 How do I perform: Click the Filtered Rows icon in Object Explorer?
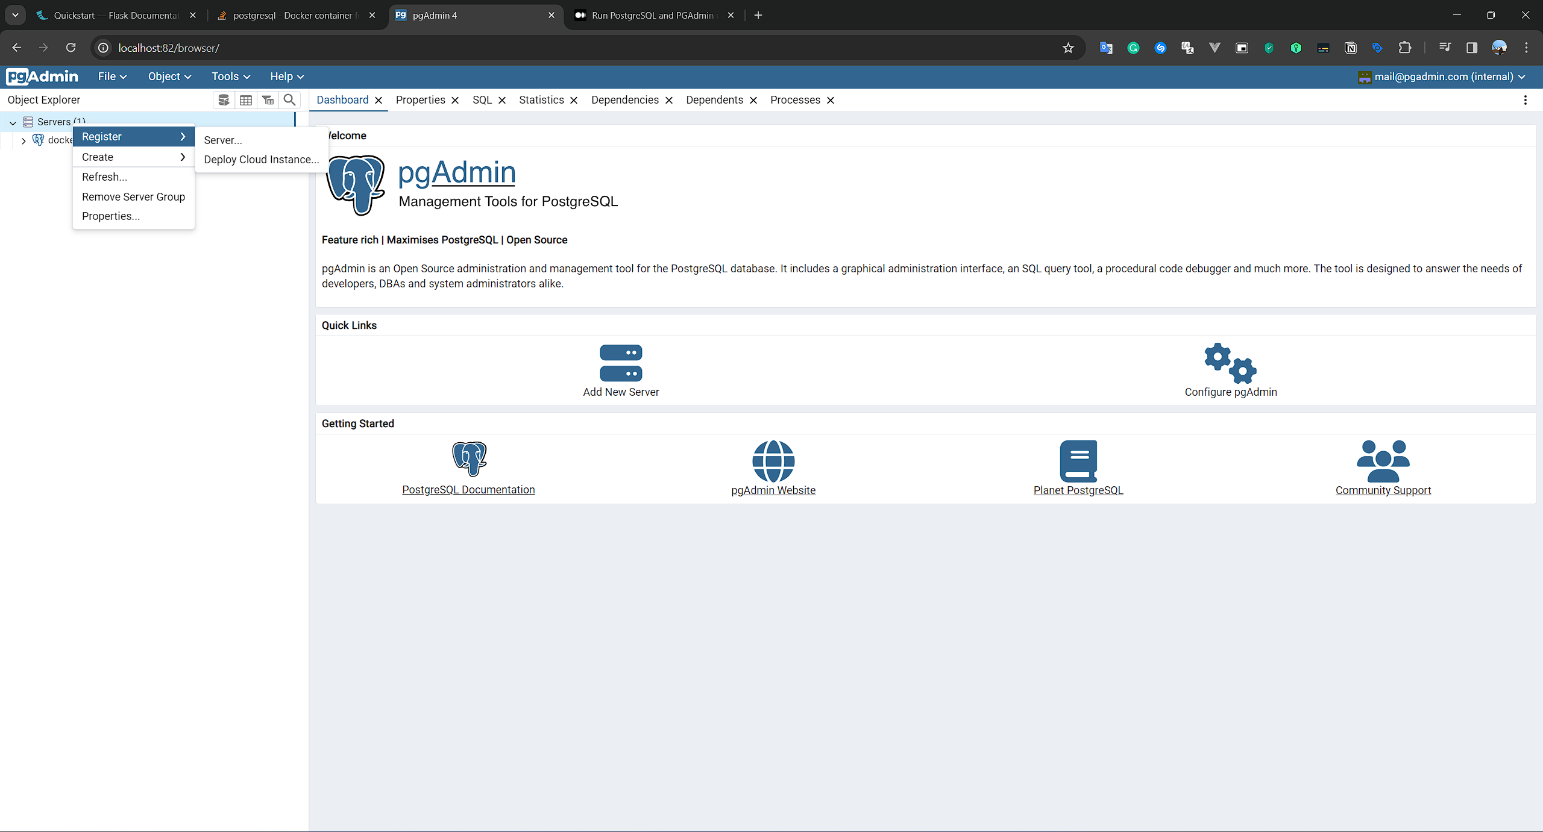(x=268, y=100)
